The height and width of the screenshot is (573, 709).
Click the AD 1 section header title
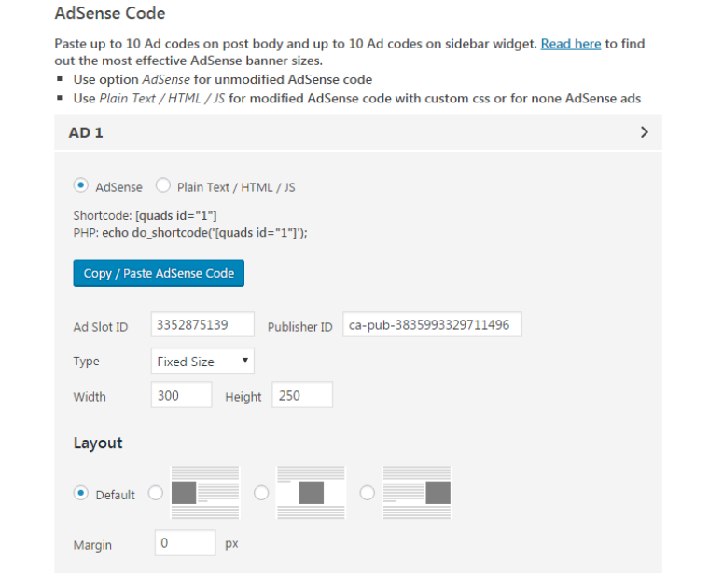(86, 132)
